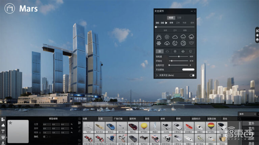Select the thunderstorm weather icon
The width and height of the screenshot is (259, 145).
tap(191, 37)
